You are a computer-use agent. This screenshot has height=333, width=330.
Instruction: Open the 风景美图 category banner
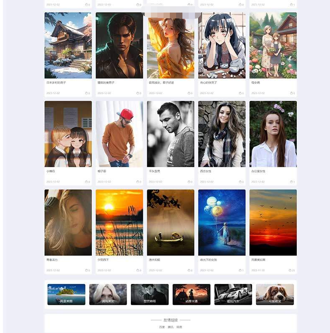point(66,294)
